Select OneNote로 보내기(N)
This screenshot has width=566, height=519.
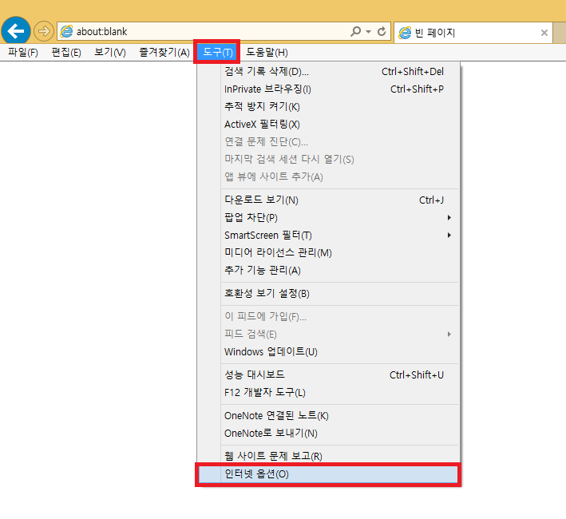328,434
